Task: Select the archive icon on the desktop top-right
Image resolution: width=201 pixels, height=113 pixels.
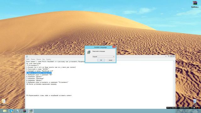Action: point(195,4)
